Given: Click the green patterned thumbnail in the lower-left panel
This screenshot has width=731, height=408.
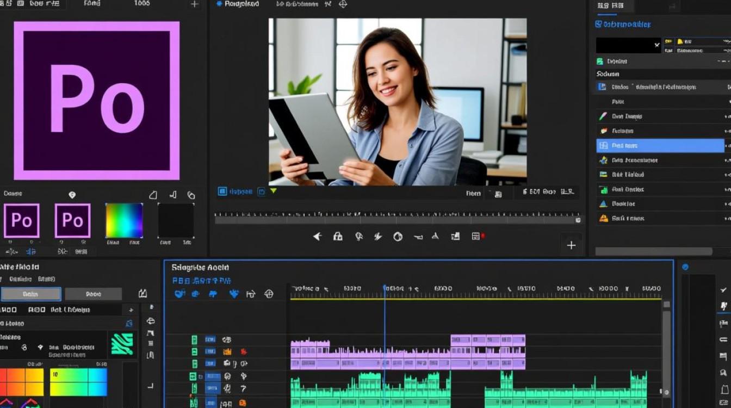Looking at the screenshot, I should pyautogui.click(x=122, y=344).
